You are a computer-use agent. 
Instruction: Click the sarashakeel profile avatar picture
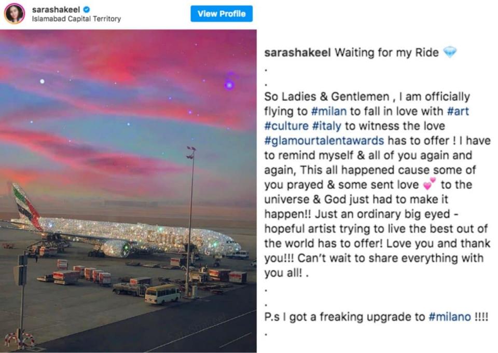[15, 13]
